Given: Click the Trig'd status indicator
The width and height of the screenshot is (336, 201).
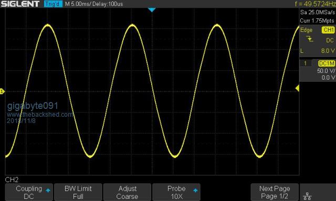Looking at the screenshot, I should pos(53,4).
